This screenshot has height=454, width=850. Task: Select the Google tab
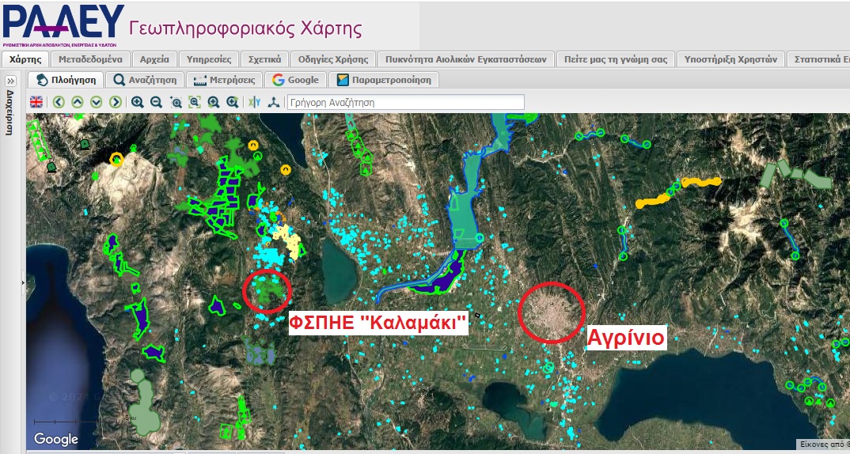click(295, 80)
